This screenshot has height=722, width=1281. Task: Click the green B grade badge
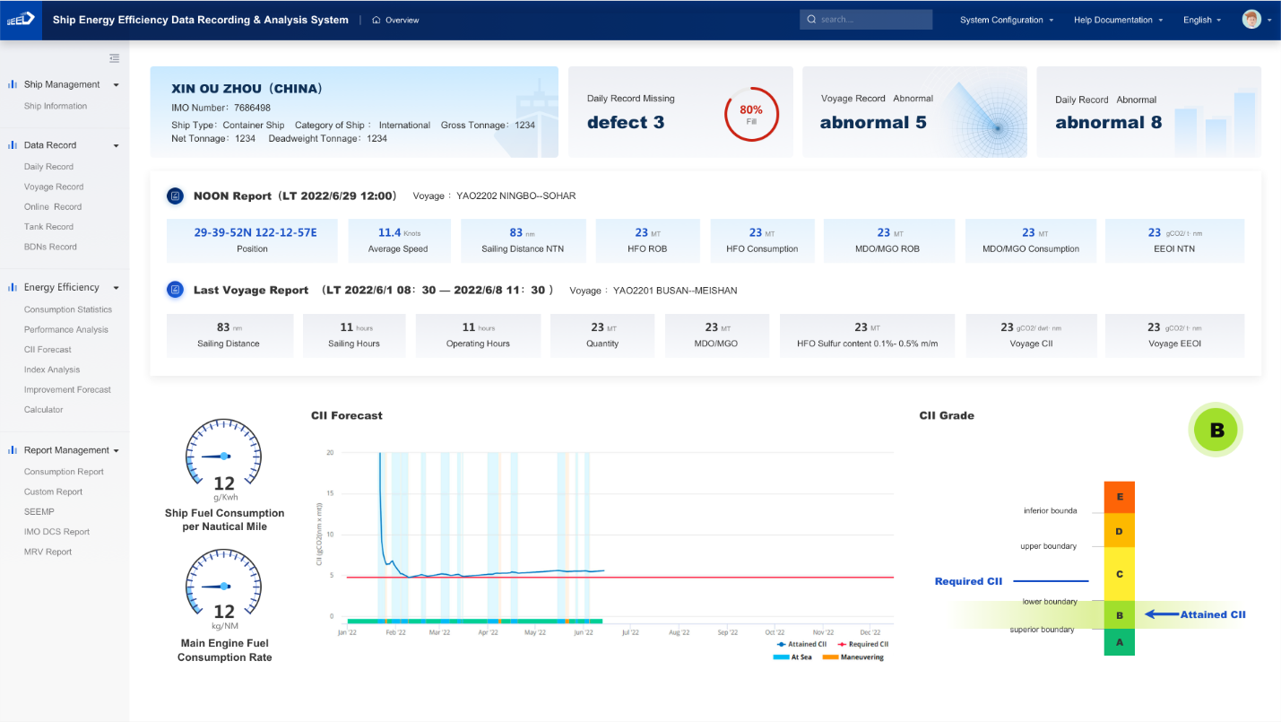[1216, 431]
